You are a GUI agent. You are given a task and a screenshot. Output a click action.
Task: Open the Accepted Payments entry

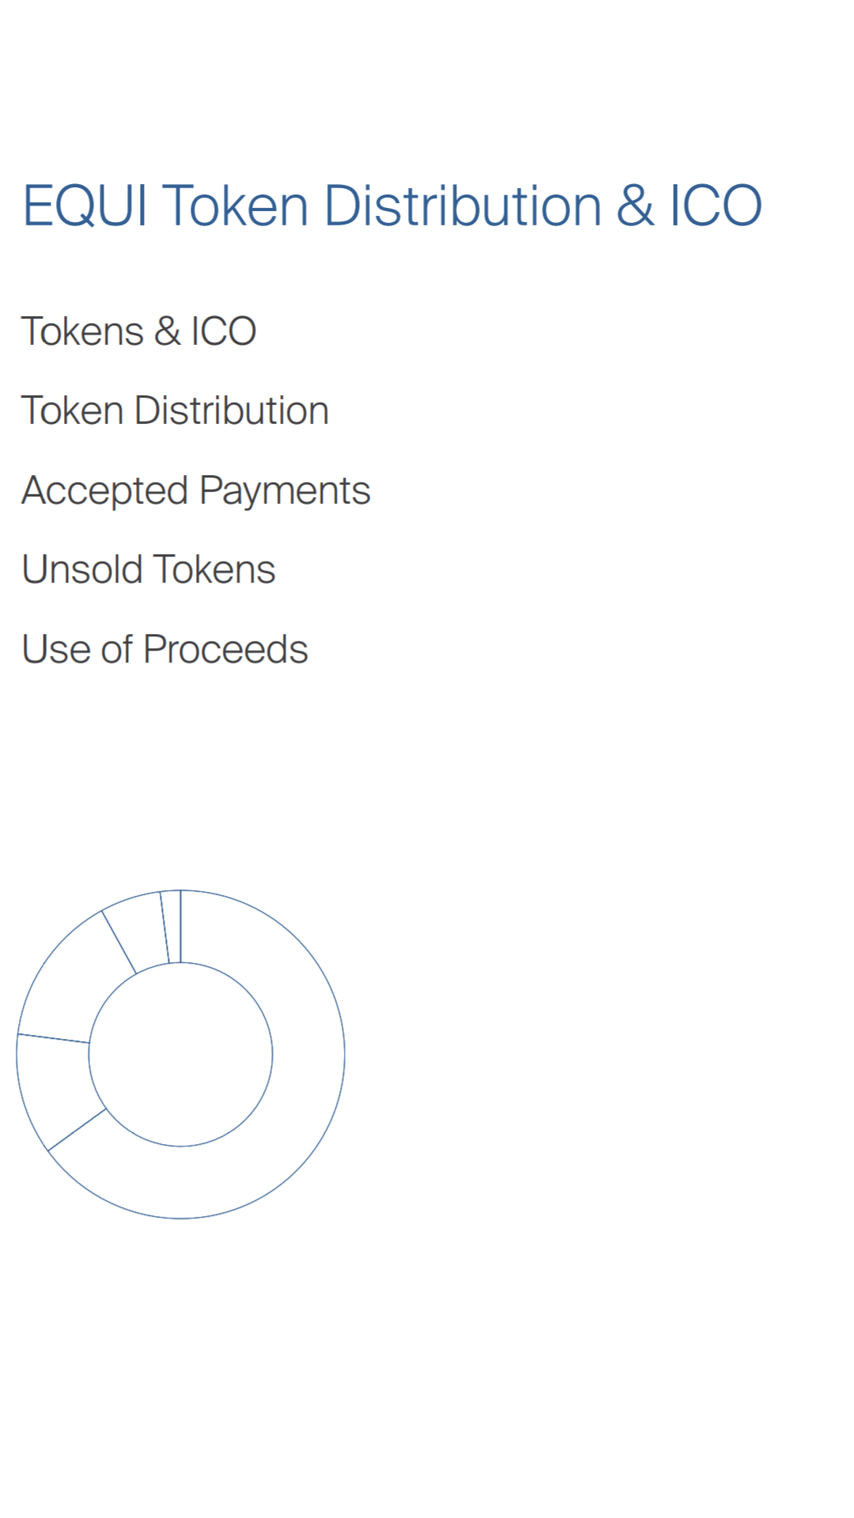coord(195,490)
